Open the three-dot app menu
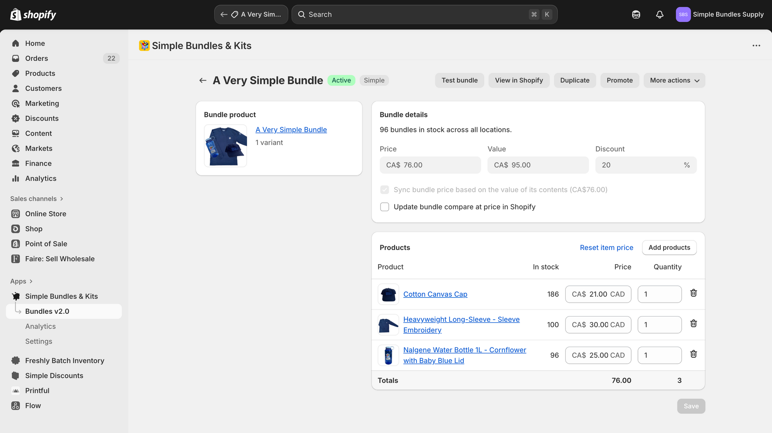772x433 pixels. tap(756, 46)
